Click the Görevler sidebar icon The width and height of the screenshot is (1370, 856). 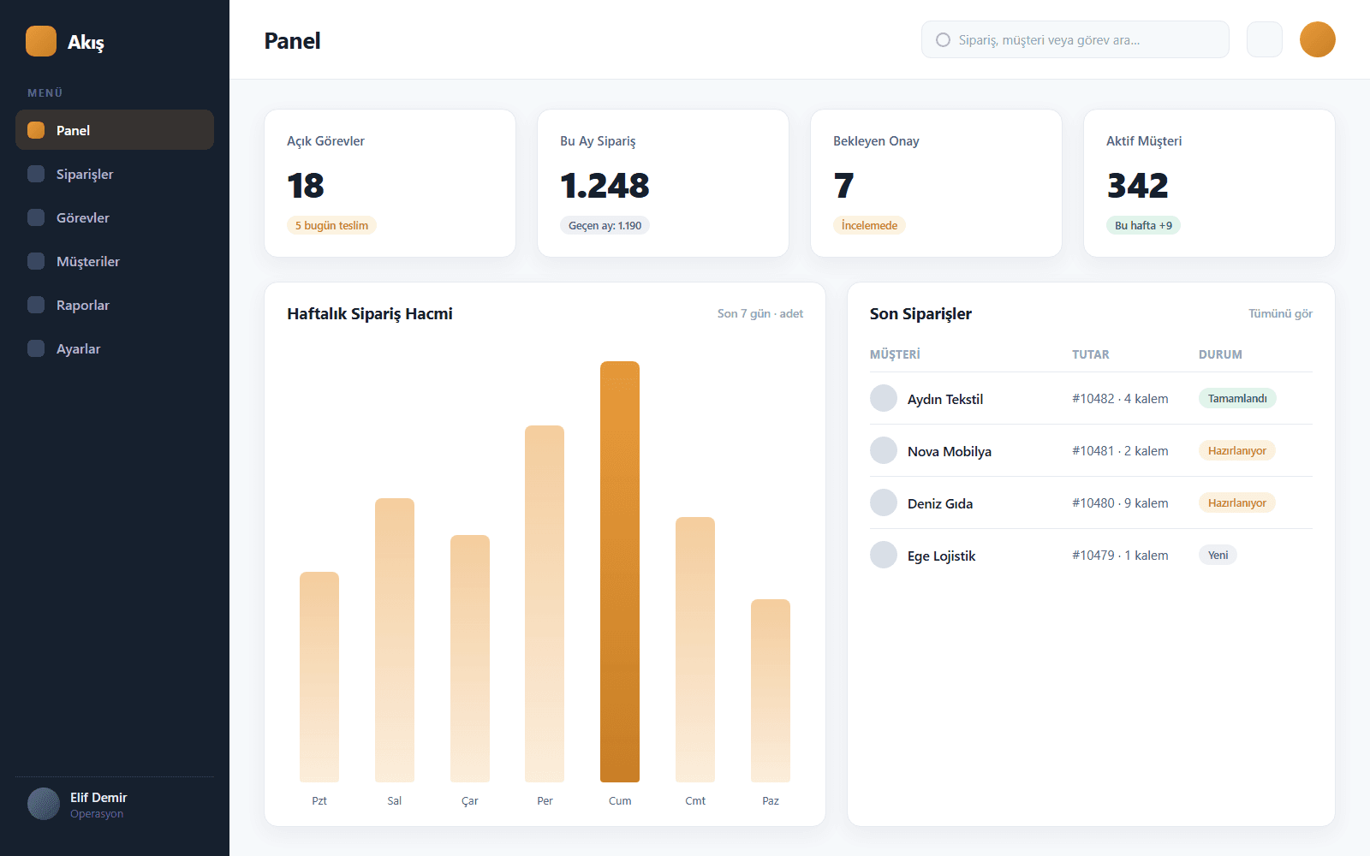(36, 217)
